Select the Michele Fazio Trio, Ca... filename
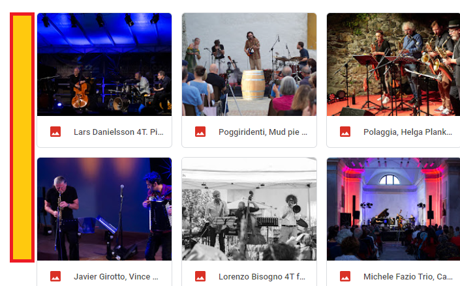 pos(408,277)
